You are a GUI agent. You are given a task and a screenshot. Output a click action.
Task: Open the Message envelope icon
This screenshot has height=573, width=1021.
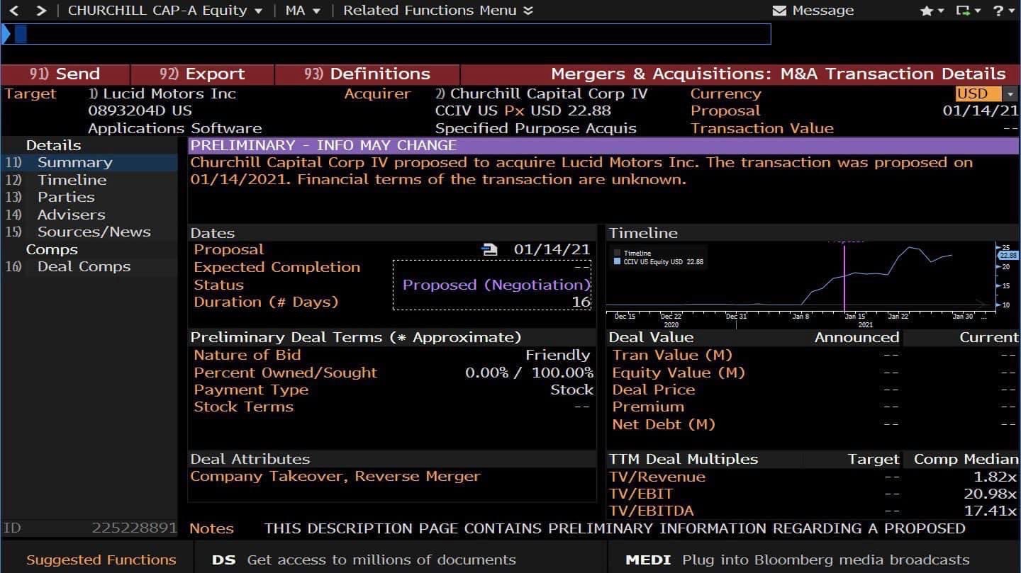pyautogui.click(x=779, y=11)
